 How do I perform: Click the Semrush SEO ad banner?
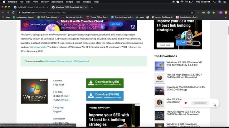click(x=113, y=115)
